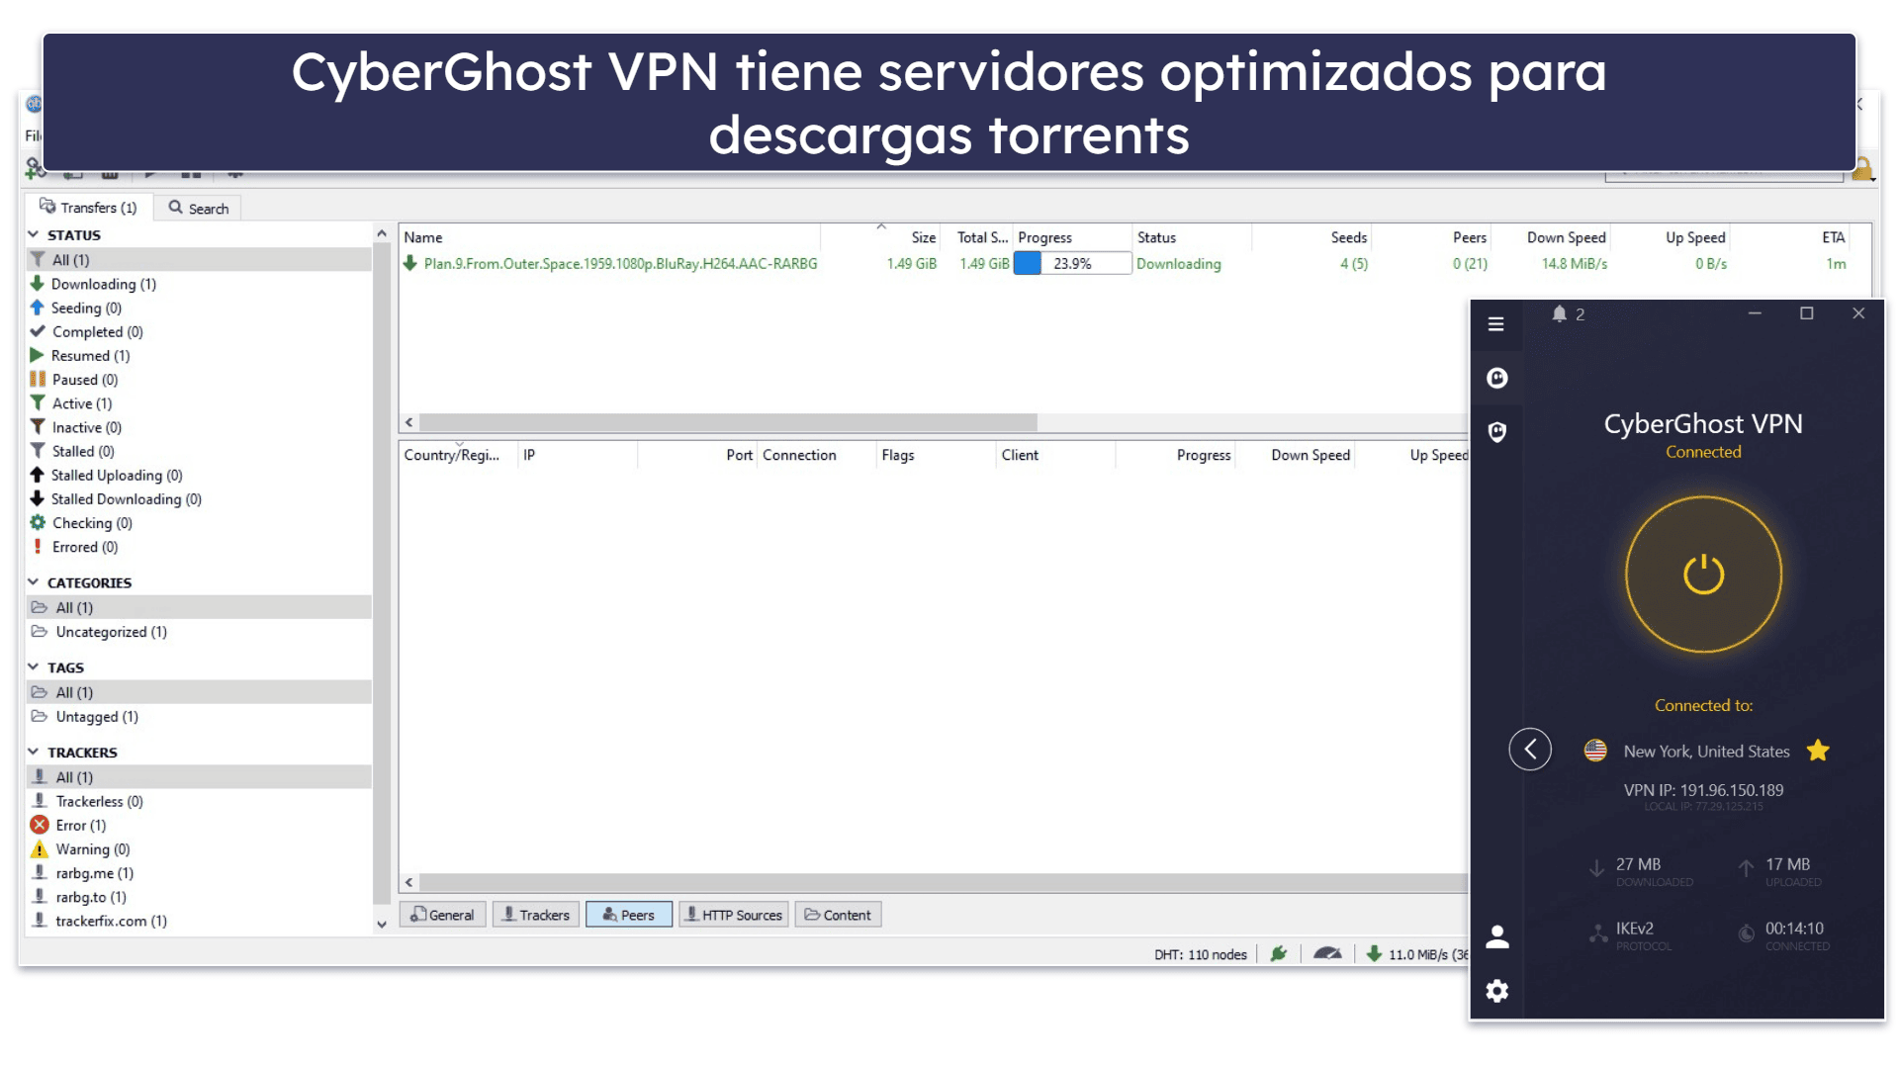Switch to the Search tab
Viewport: 1898px width, 1067px height.
coord(198,208)
